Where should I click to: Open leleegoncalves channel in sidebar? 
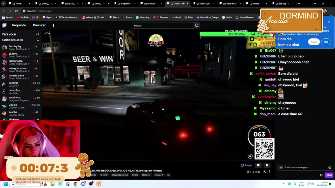21,69
